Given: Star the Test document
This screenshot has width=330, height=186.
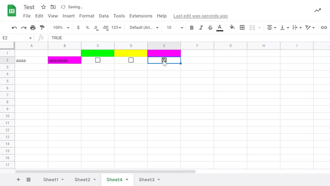Looking at the screenshot, I should 43,7.
